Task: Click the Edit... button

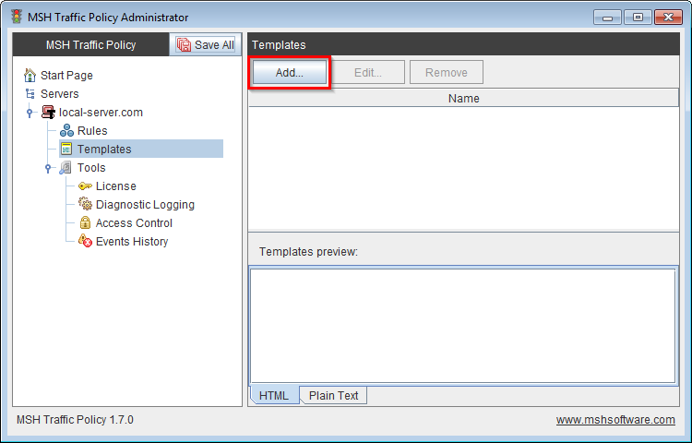Action: (368, 72)
